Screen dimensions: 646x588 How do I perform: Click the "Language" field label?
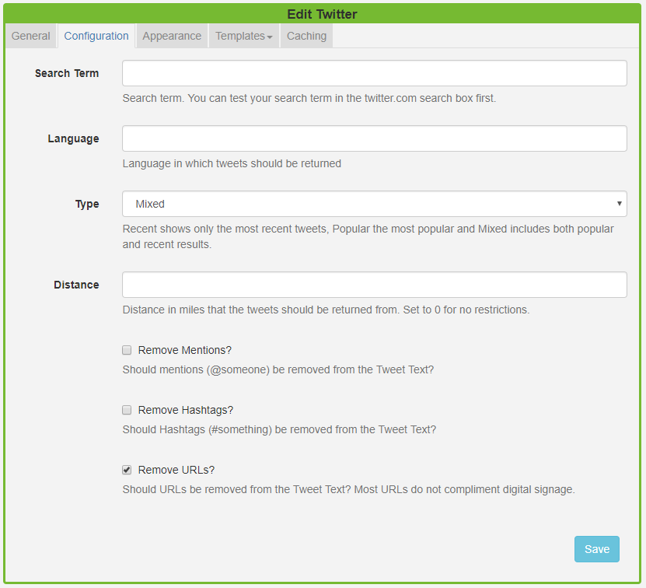[x=73, y=138]
